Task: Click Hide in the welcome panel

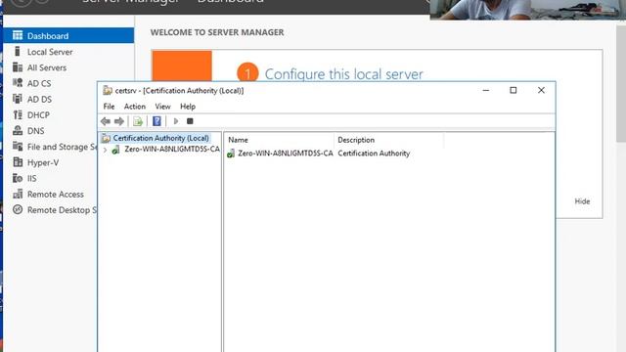Action: (582, 201)
